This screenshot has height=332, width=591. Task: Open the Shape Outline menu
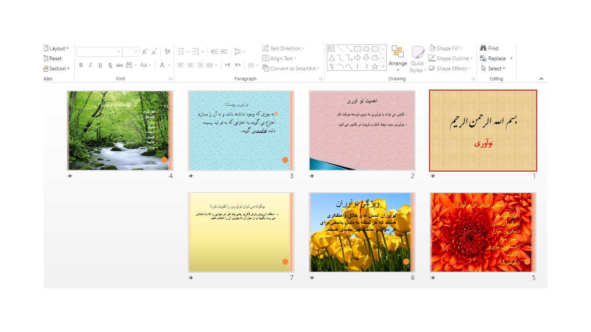click(451, 59)
